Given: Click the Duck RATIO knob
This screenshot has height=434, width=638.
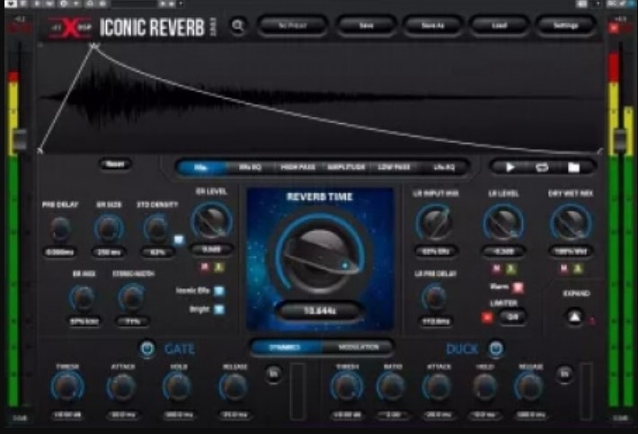Looking at the screenshot, I should click(392, 387).
